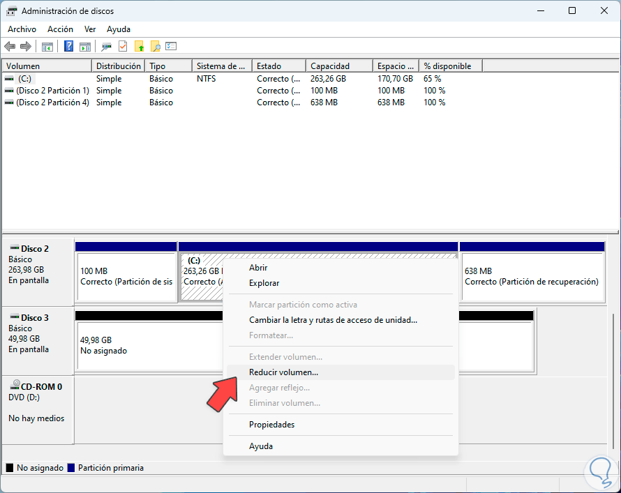Select the (C:) partition block in Disco 2
The image size is (621, 493).
click(202, 277)
